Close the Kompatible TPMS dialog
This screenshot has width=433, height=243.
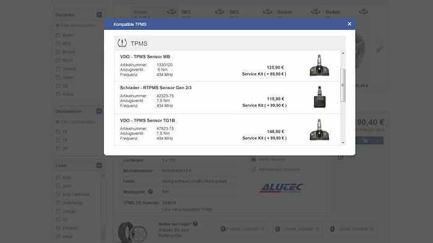tap(349, 24)
